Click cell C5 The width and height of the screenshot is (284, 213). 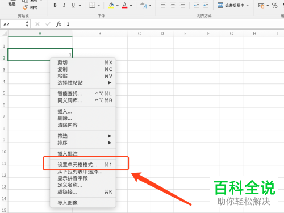coord(139,90)
